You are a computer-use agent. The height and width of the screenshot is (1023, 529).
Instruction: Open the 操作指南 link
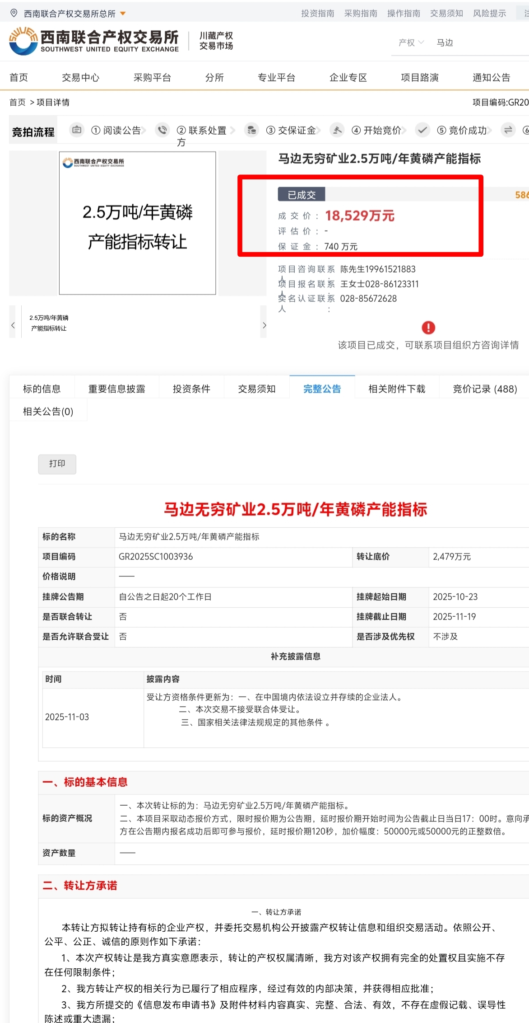404,14
